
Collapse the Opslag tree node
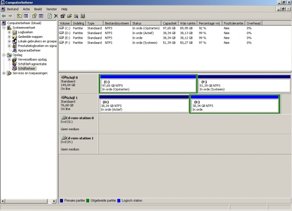[x=4, y=55]
